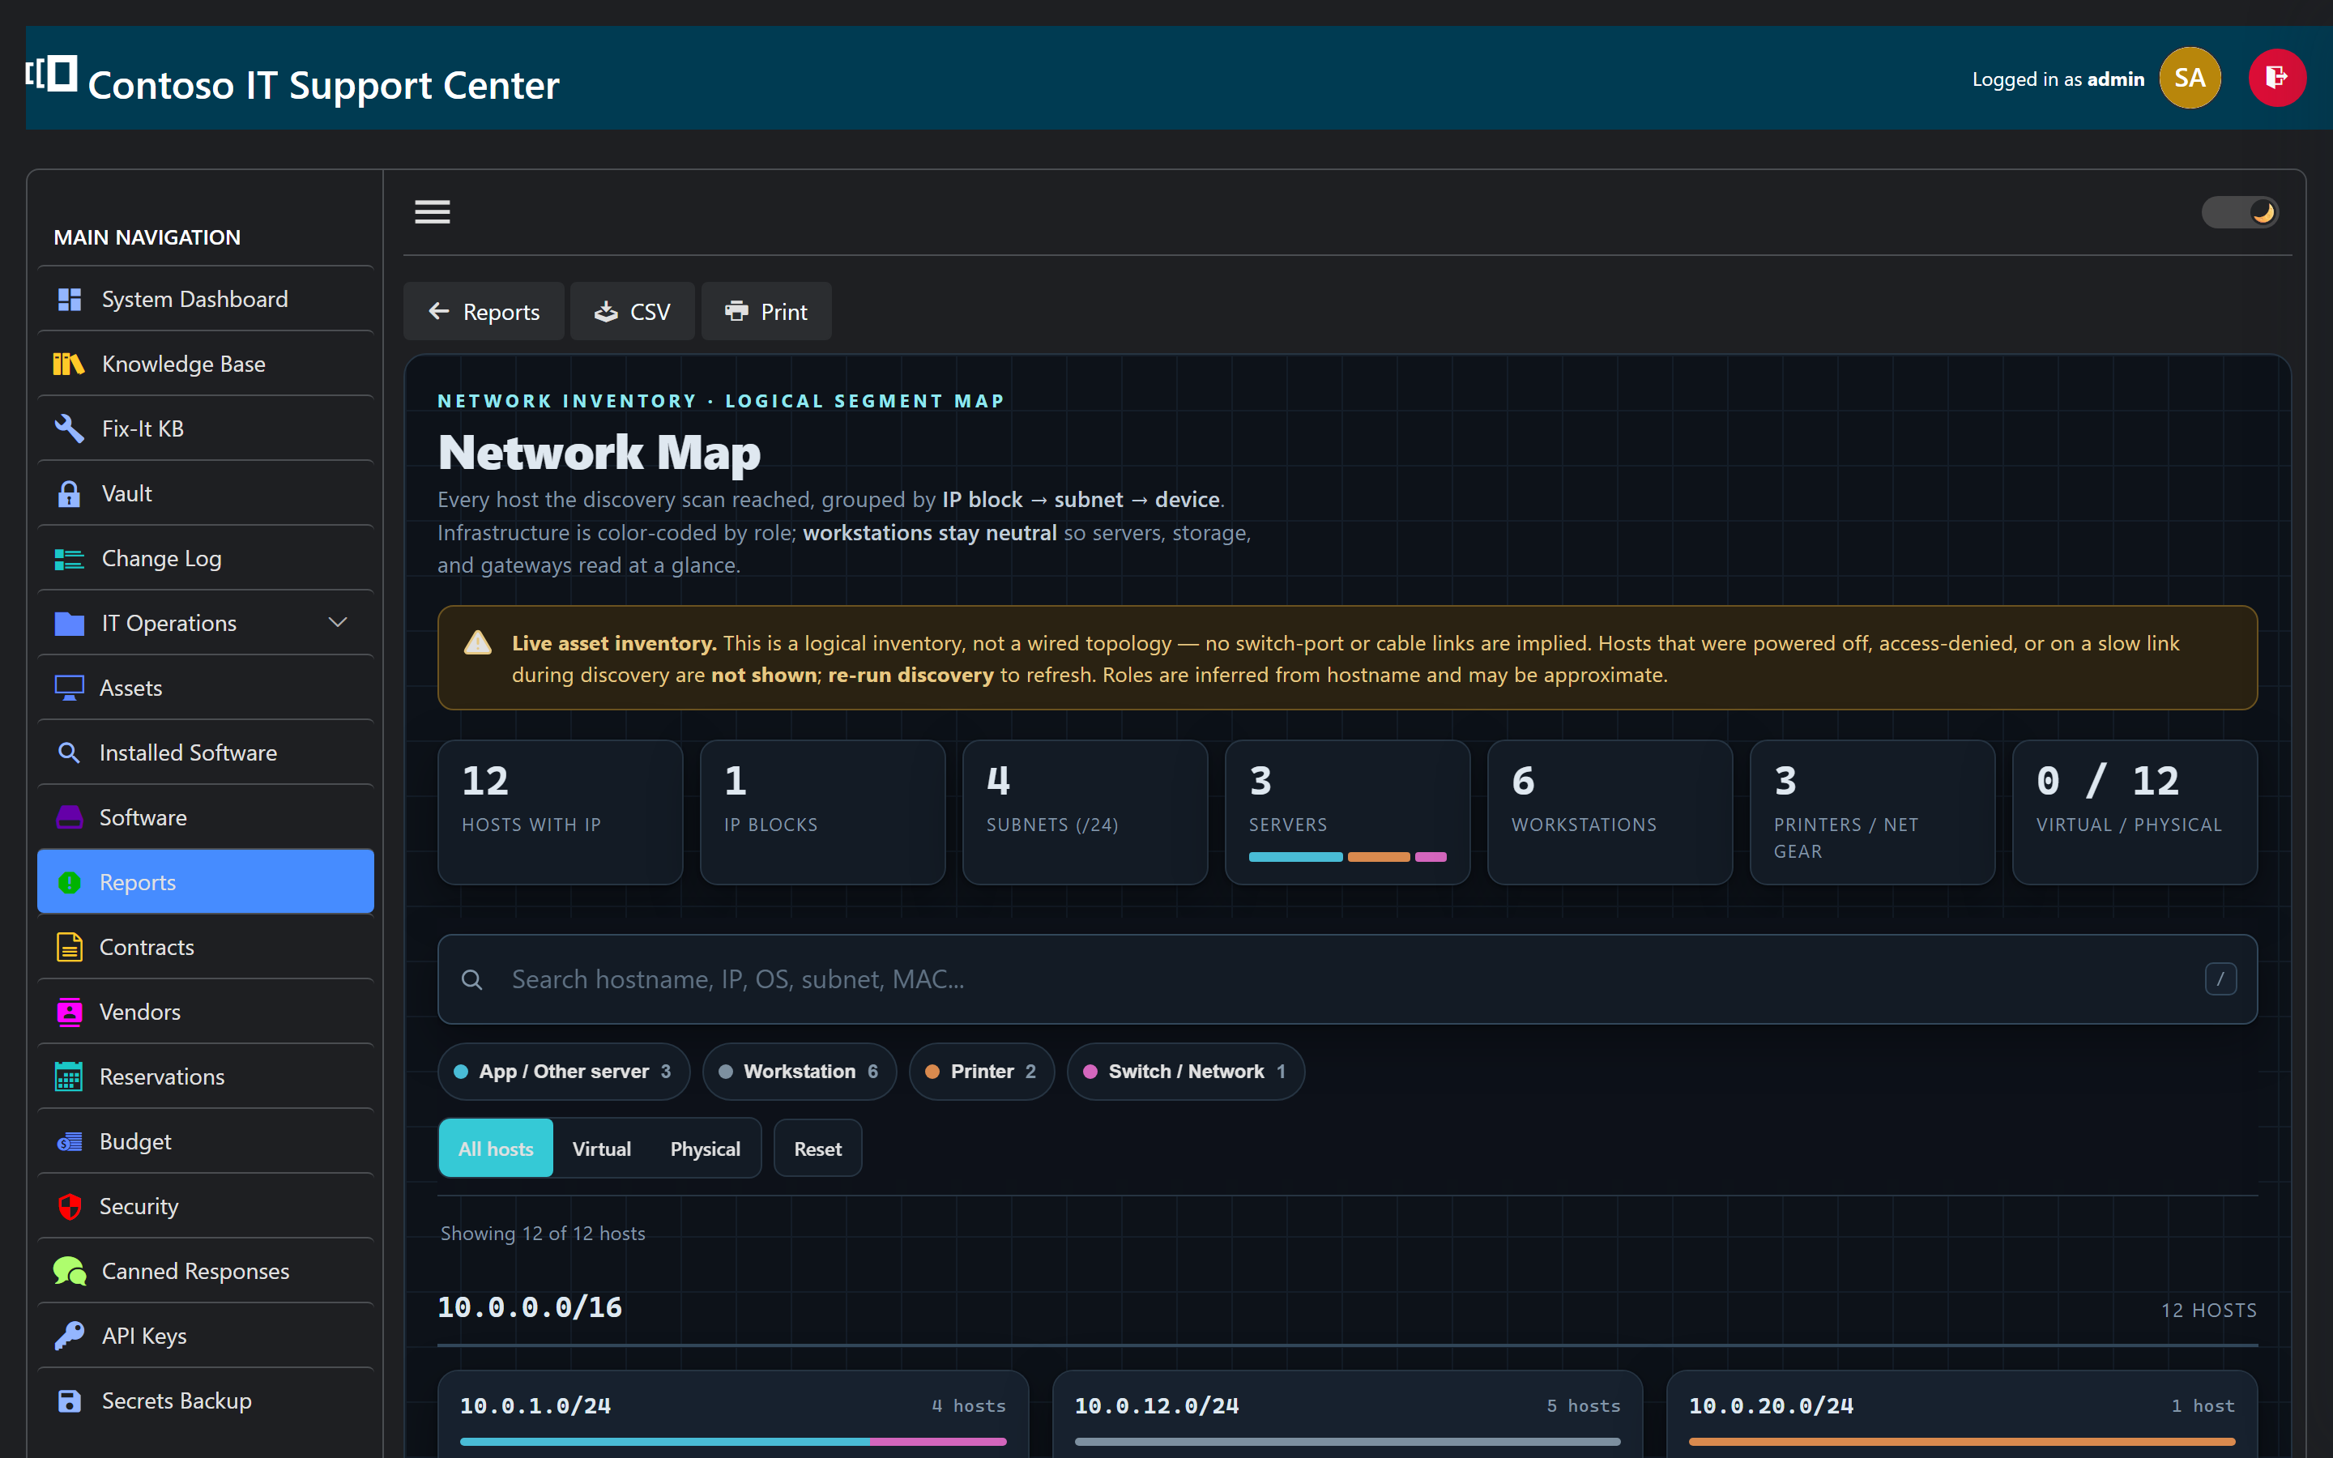Select the All hosts filter tab
Image resolution: width=2333 pixels, height=1458 pixels.
click(496, 1149)
